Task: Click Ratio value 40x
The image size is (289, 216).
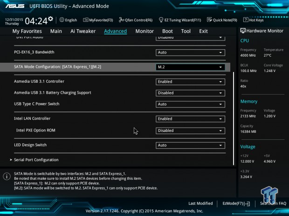Action: coord(243,86)
